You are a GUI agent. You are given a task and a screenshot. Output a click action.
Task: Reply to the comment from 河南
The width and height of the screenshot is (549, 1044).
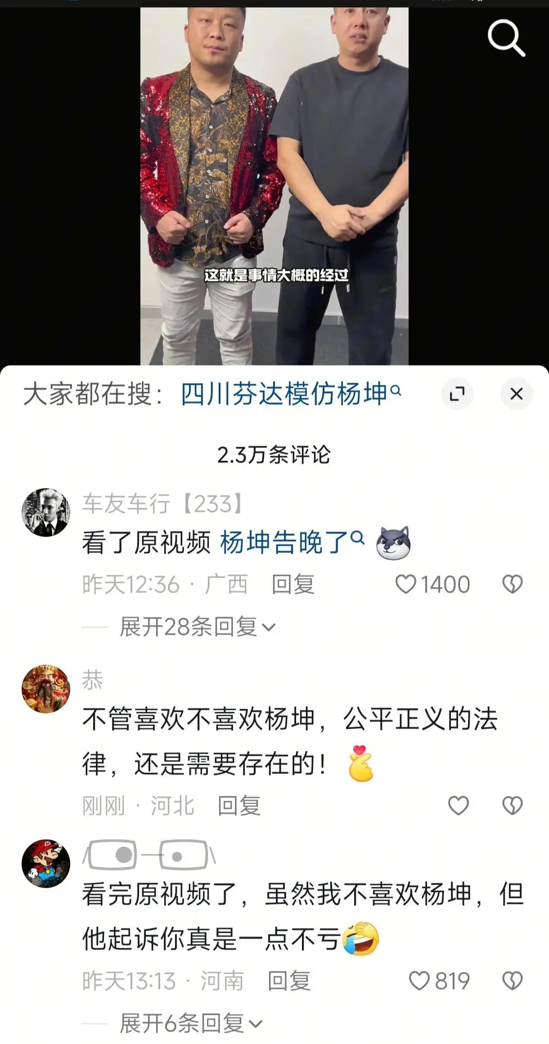(x=289, y=981)
